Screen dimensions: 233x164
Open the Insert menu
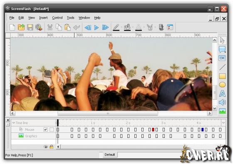[x=43, y=18]
